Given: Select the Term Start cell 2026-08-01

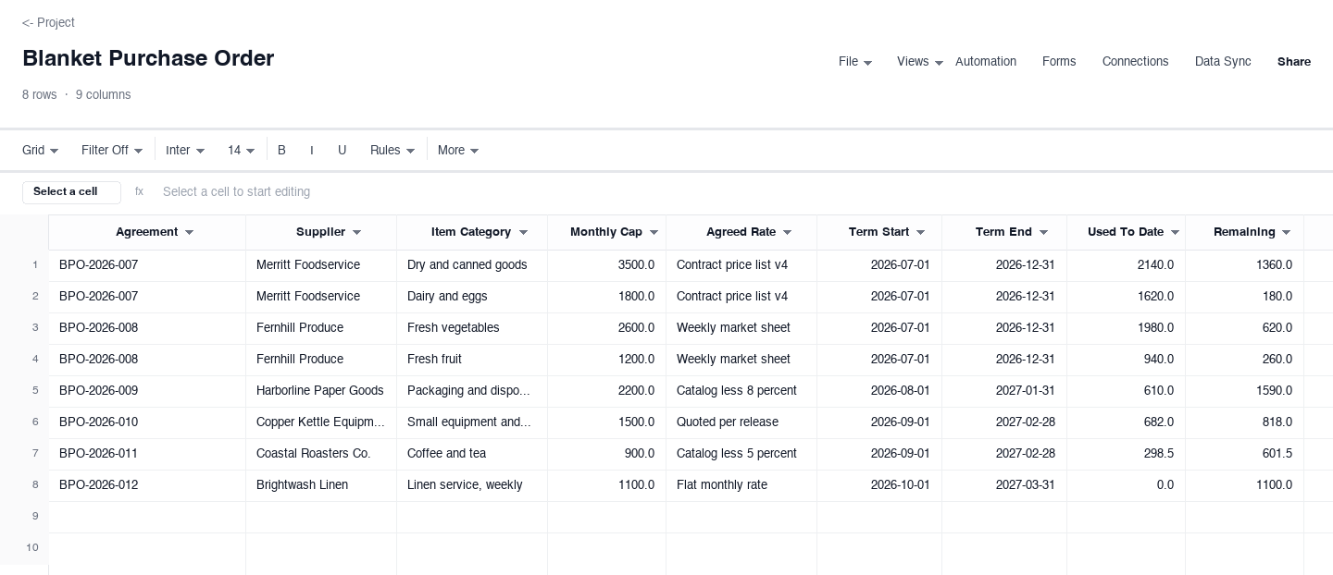Looking at the screenshot, I should pos(879,391).
